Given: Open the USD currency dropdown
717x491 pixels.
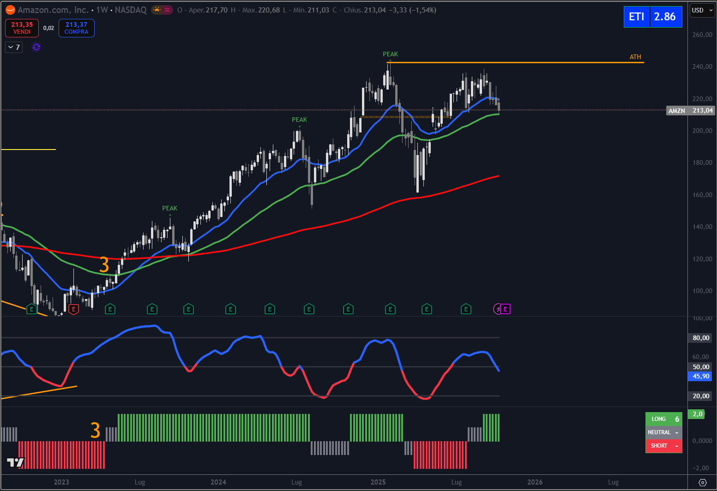Looking at the screenshot, I should tap(702, 10).
